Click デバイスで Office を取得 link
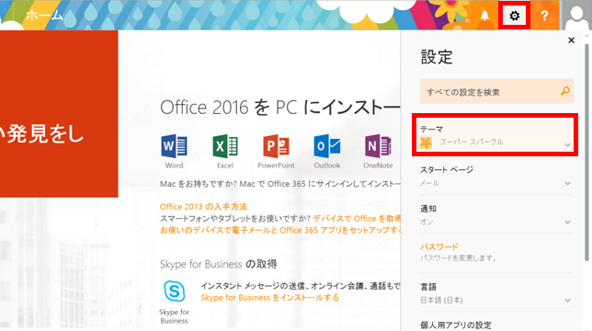592x331 pixels. point(357,219)
